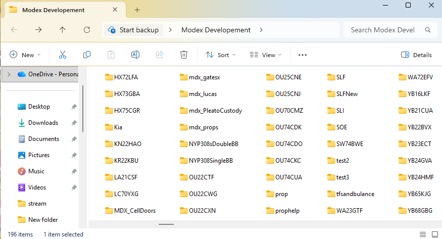This screenshot has width=442, height=239.
Task: Click the Rename icon in toolbar
Action: pyautogui.click(x=135, y=55)
